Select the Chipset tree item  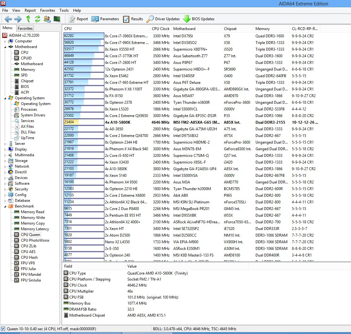tap(27, 81)
